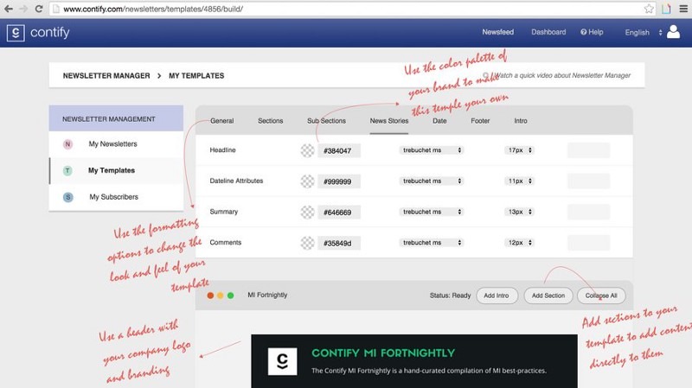The image size is (692, 388).
Task: Open the Intro tab
Action: [521, 121]
